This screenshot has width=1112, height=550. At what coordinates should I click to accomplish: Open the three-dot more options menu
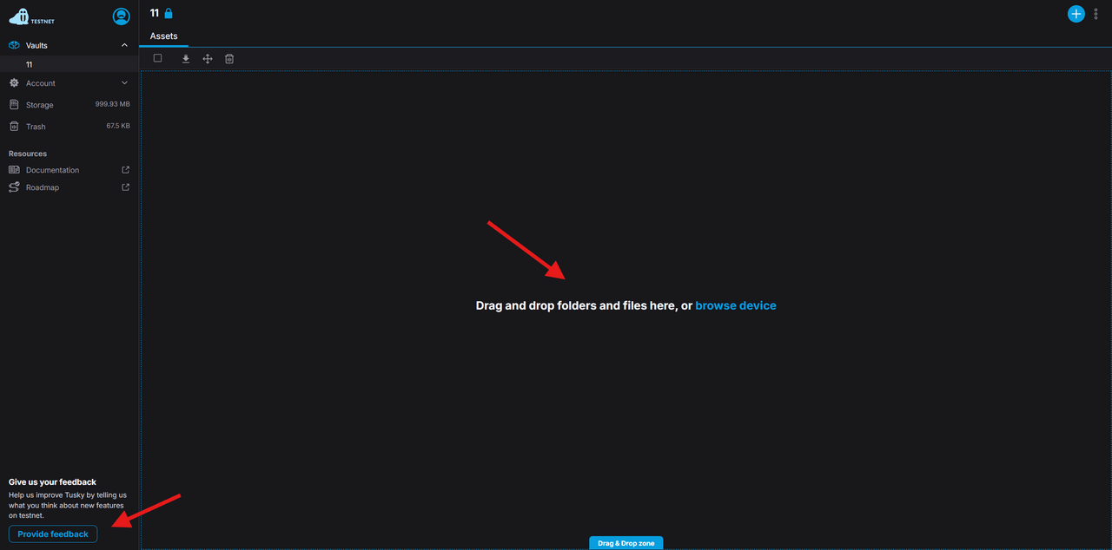click(1096, 14)
